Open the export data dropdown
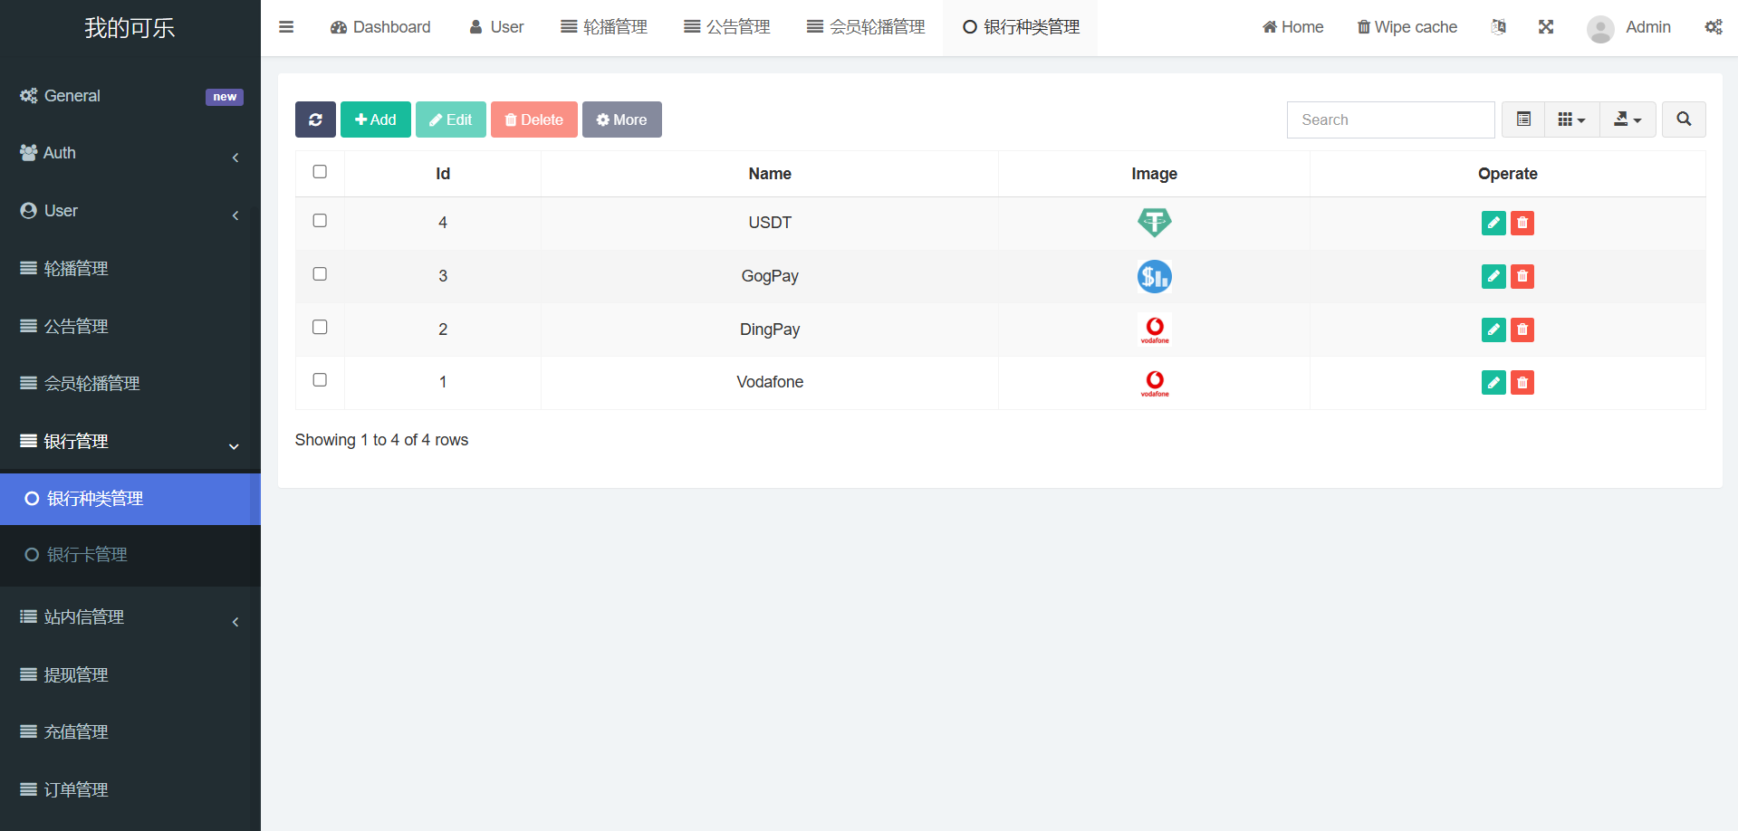 [1628, 119]
